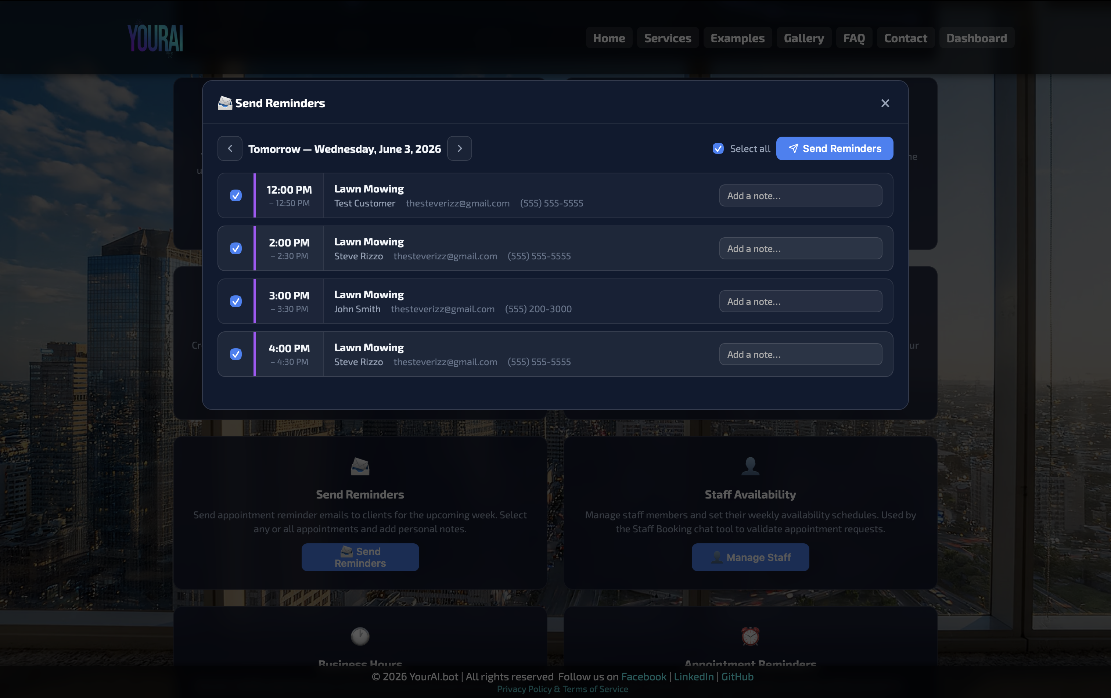Click the Send Reminders card heading in the background
Screen dimensions: 1111x698
pyautogui.click(x=360, y=494)
